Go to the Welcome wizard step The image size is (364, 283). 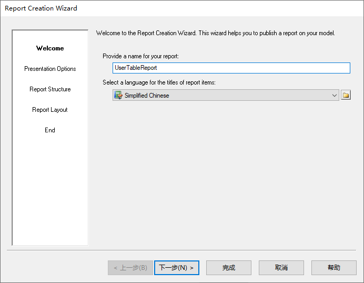tap(50, 48)
